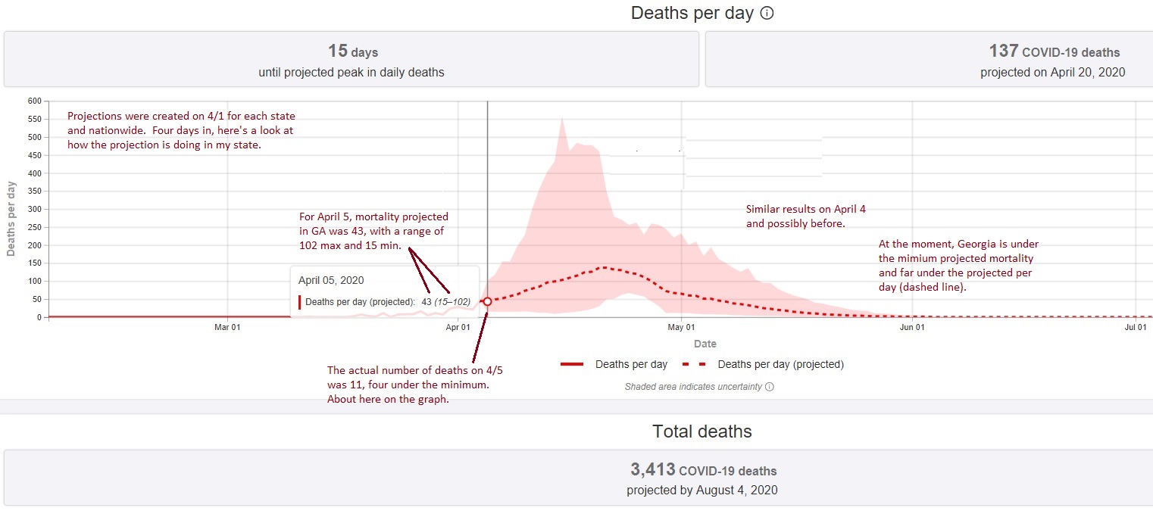The image size is (1153, 514).
Task: Click the "April 05, 2020" tooltip header
Action: click(x=331, y=280)
